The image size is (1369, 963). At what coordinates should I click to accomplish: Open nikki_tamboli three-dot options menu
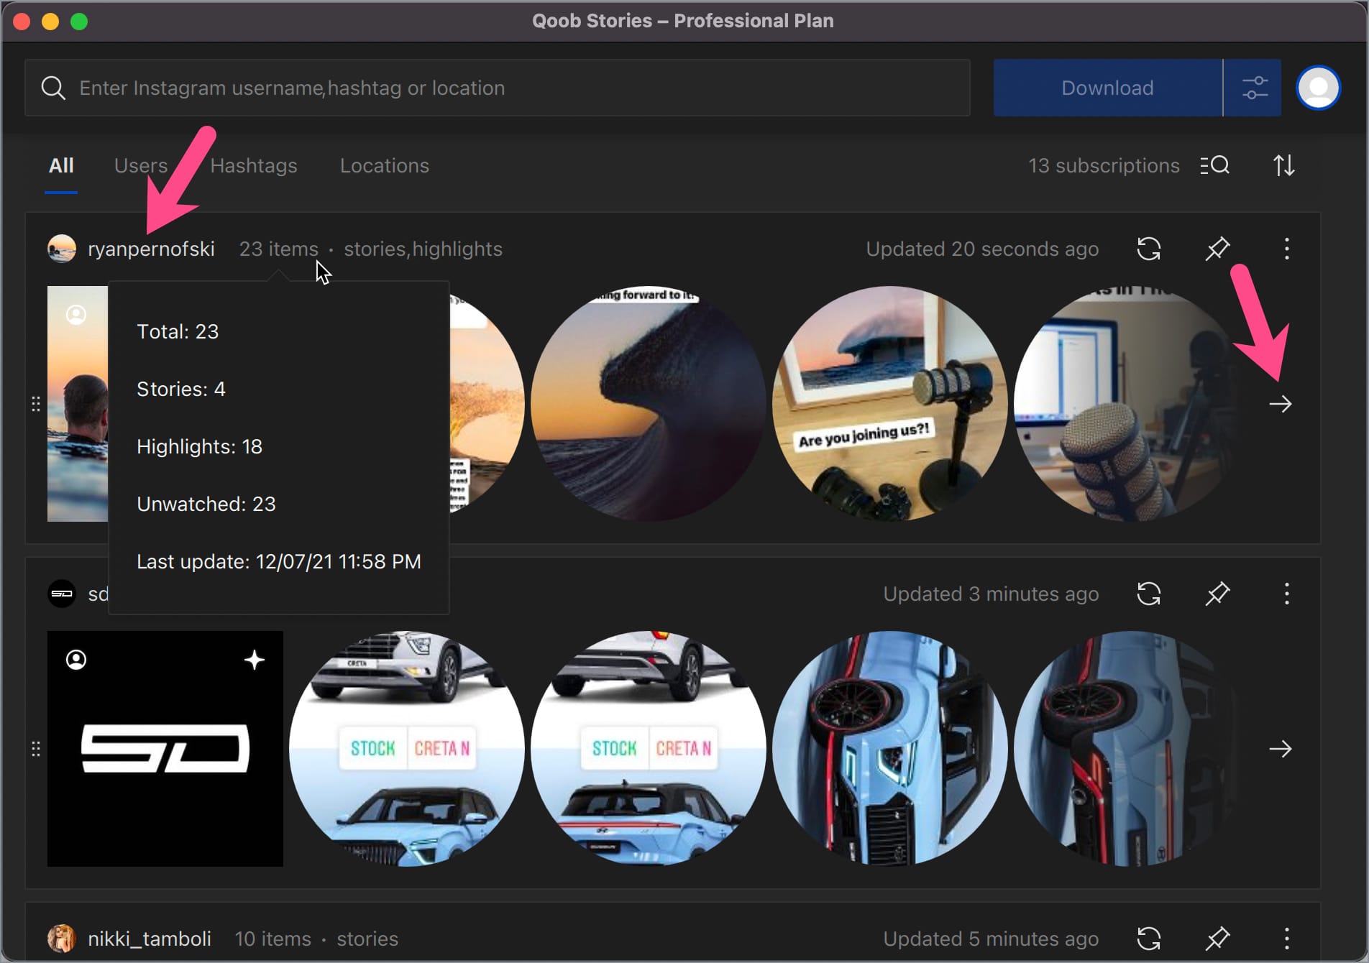tap(1287, 939)
